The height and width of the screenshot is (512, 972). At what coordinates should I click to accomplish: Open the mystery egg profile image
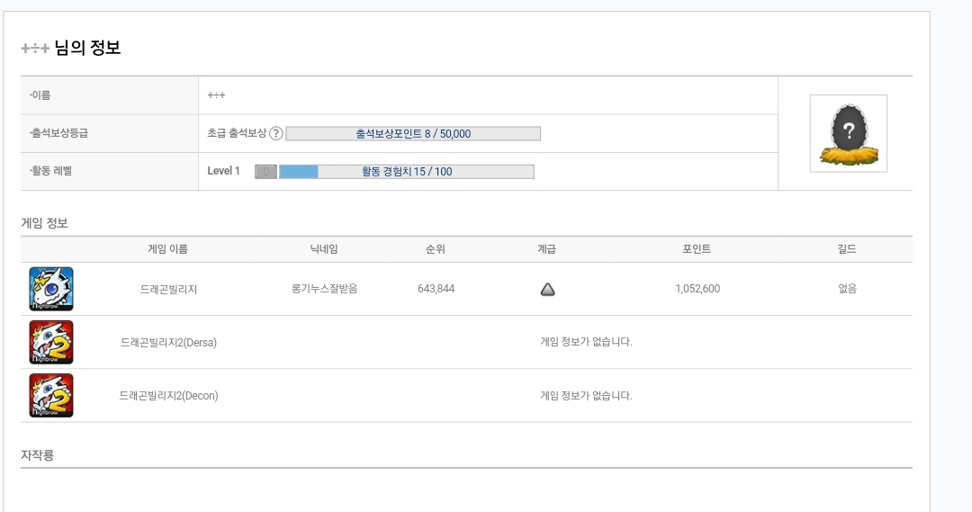coord(848,133)
